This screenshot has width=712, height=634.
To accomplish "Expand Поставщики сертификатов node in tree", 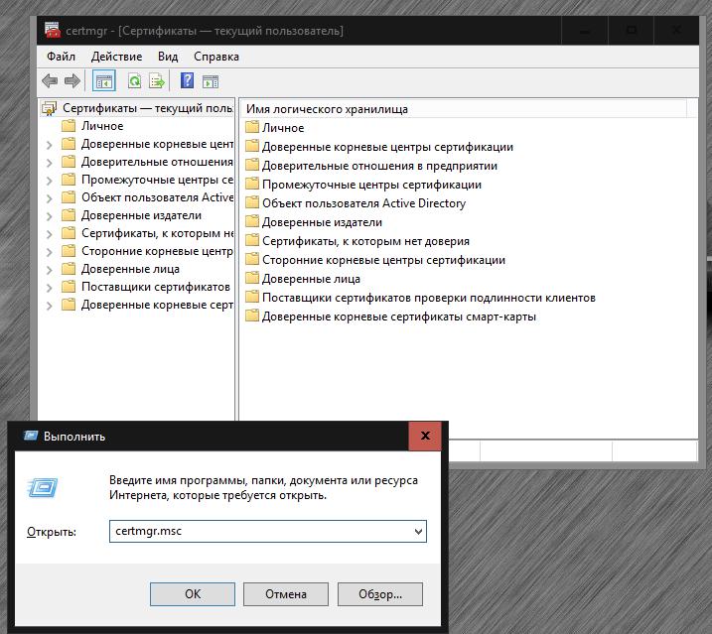I will [49, 288].
